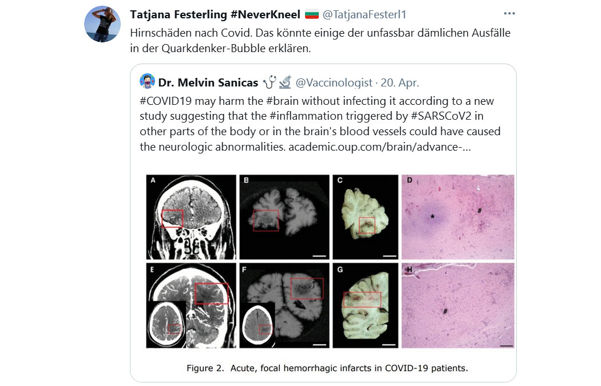Open the #COVID19 hashtag
The width and height of the screenshot is (601, 386).
click(x=165, y=101)
